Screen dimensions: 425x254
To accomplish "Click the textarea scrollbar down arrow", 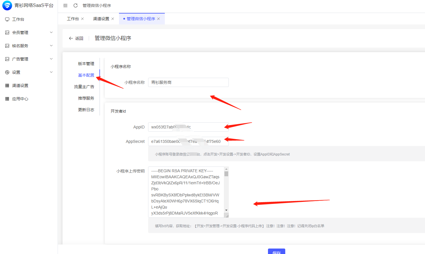I will 226,210.
